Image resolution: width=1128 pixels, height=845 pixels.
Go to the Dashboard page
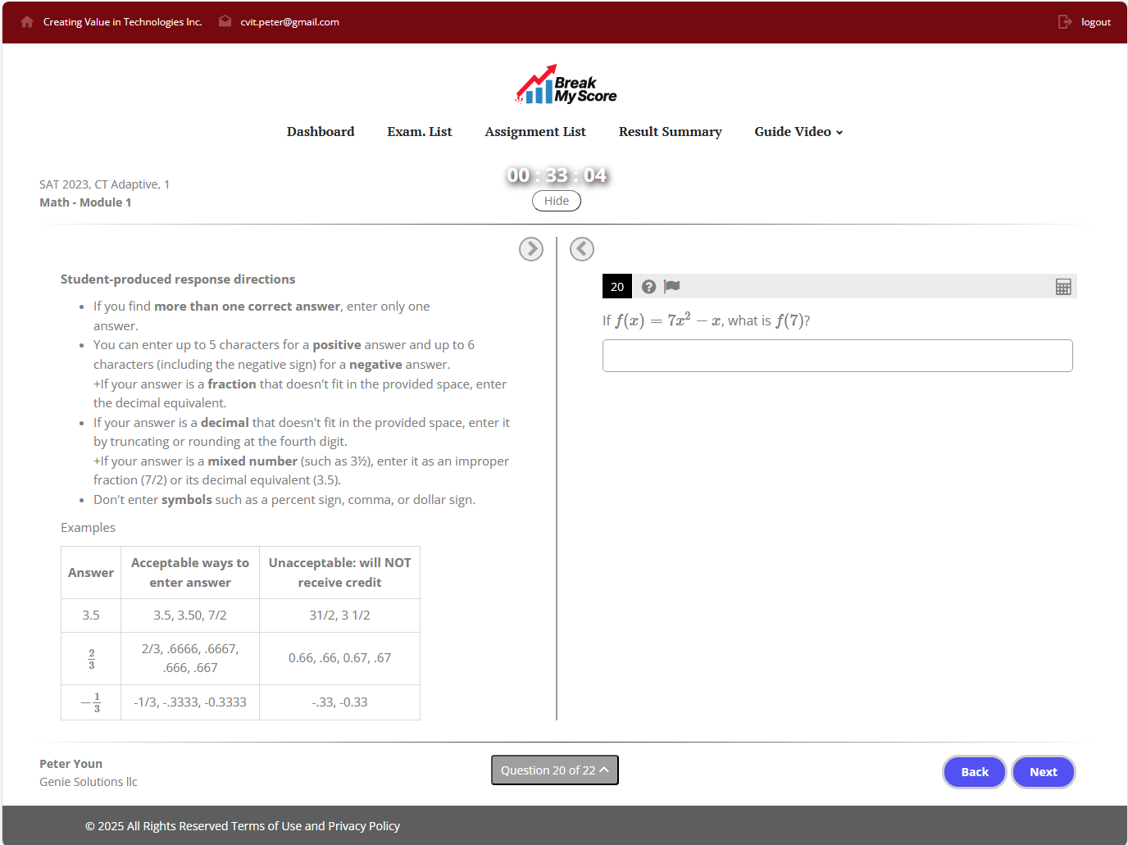click(321, 132)
